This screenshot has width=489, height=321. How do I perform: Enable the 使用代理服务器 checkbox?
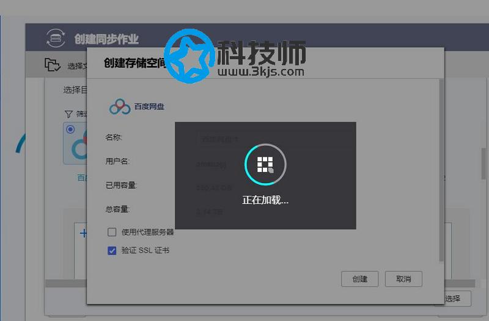point(112,232)
